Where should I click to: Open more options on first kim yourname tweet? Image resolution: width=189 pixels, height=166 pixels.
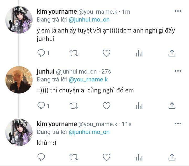pos(178,11)
